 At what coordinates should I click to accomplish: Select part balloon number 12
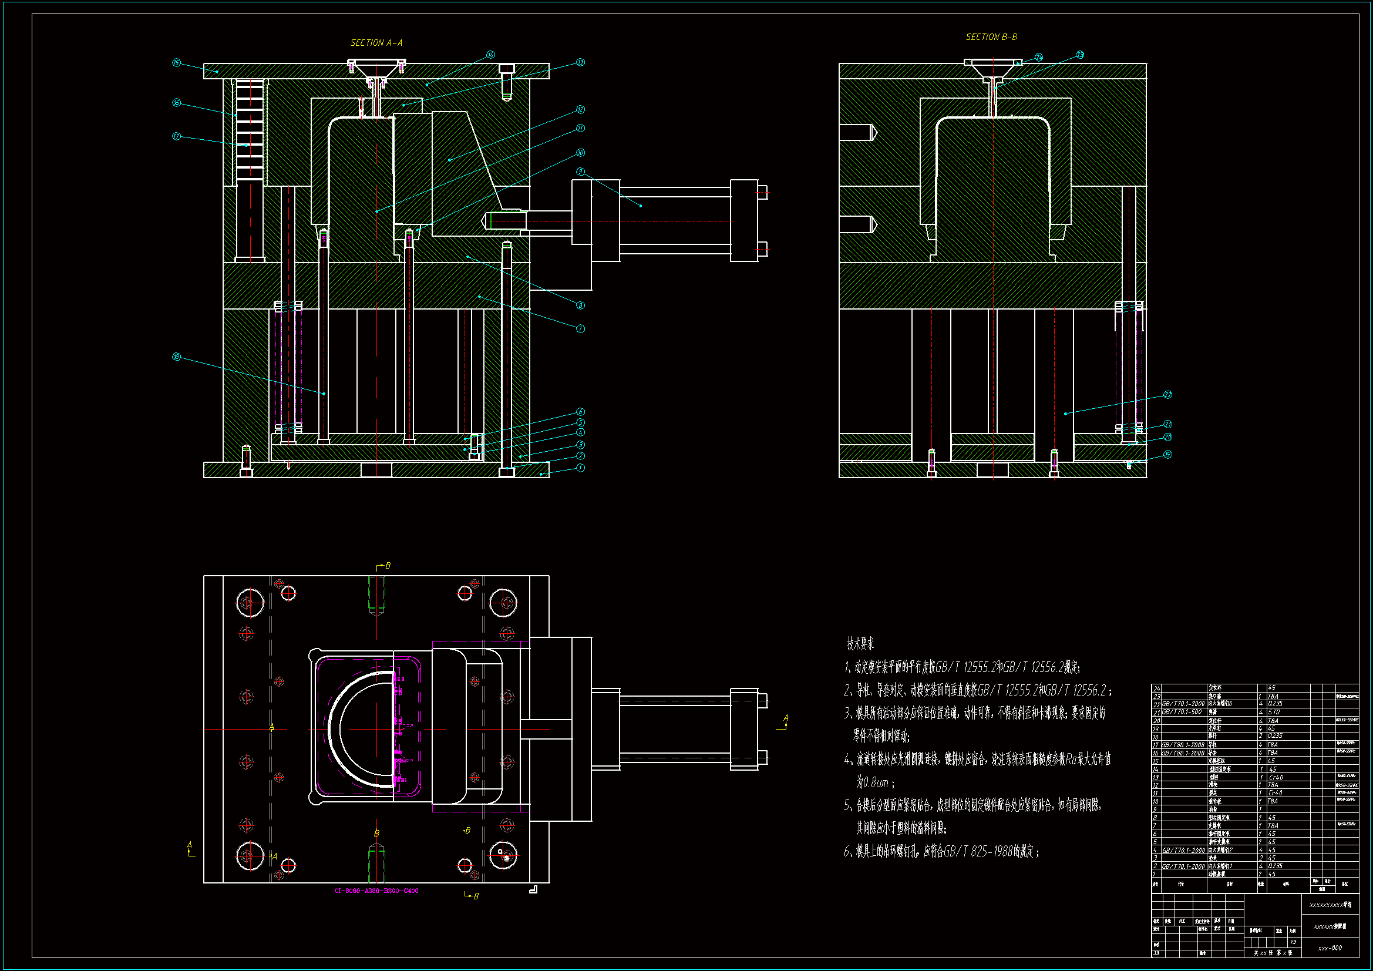(580, 109)
